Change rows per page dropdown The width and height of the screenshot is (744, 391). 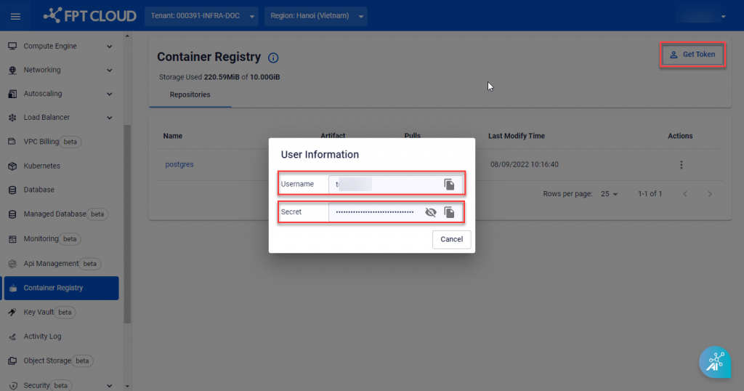(x=608, y=194)
